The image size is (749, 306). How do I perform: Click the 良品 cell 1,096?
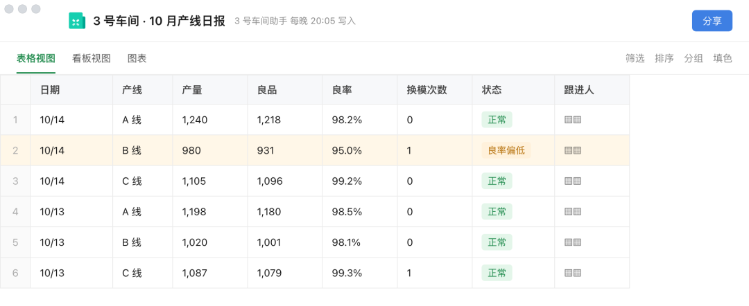tap(285, 181)
